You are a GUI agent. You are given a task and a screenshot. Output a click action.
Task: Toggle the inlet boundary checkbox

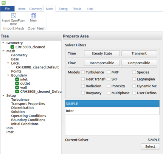point(17,79)
